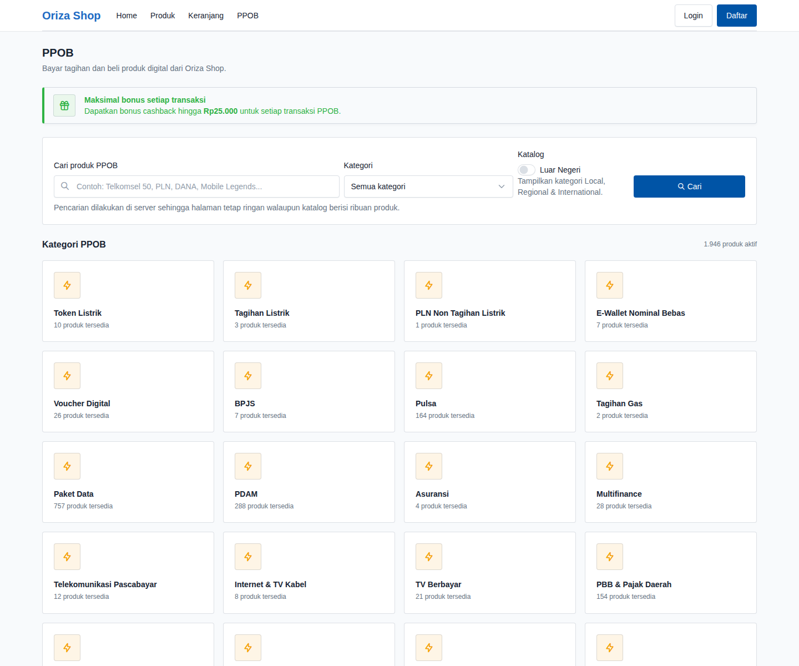The height and width of the screenshot is (666, 799).
Task: Click the Token Listrik lightning icon
Action: point(67,285)
